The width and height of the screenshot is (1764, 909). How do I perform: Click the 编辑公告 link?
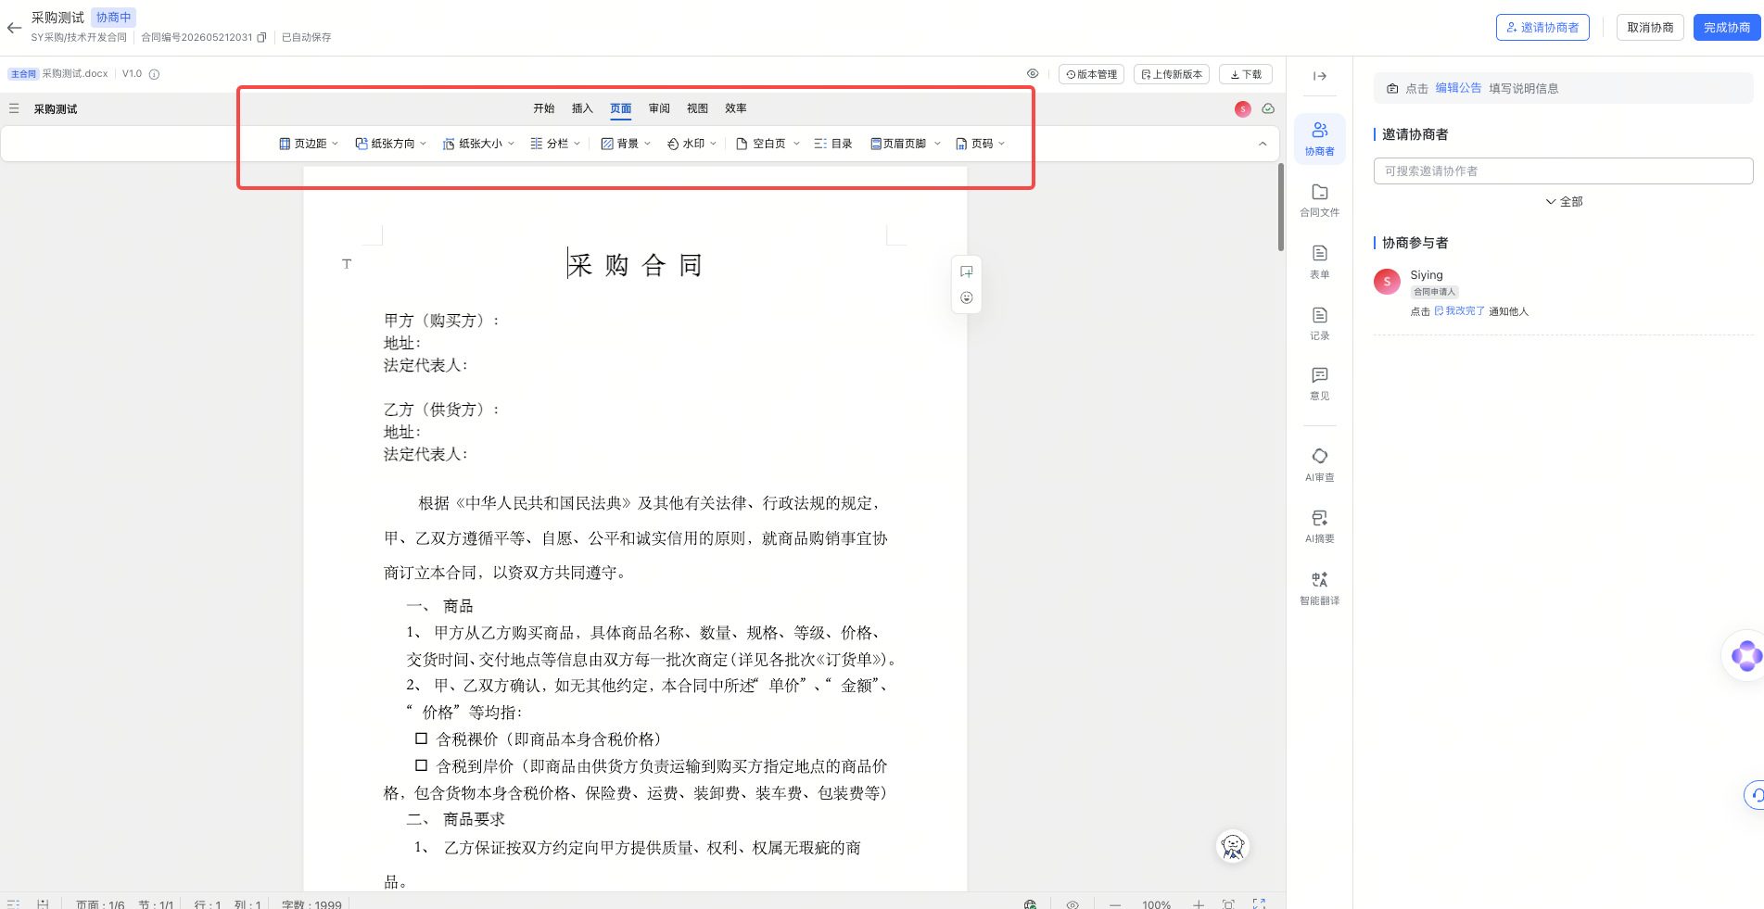coord(1458,88)
